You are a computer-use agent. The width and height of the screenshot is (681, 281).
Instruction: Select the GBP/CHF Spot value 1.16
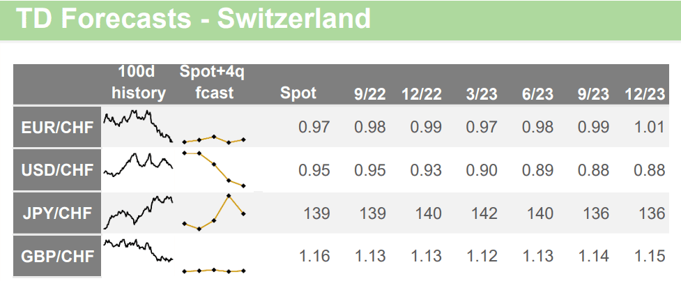(x=314, y=256)
